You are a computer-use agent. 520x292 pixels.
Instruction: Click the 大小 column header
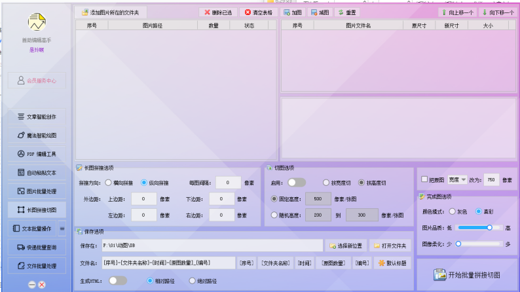tap(488, 26)
